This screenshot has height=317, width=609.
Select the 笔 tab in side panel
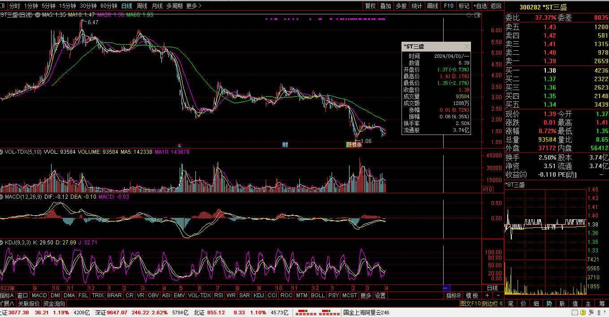(x=510, y=304)
